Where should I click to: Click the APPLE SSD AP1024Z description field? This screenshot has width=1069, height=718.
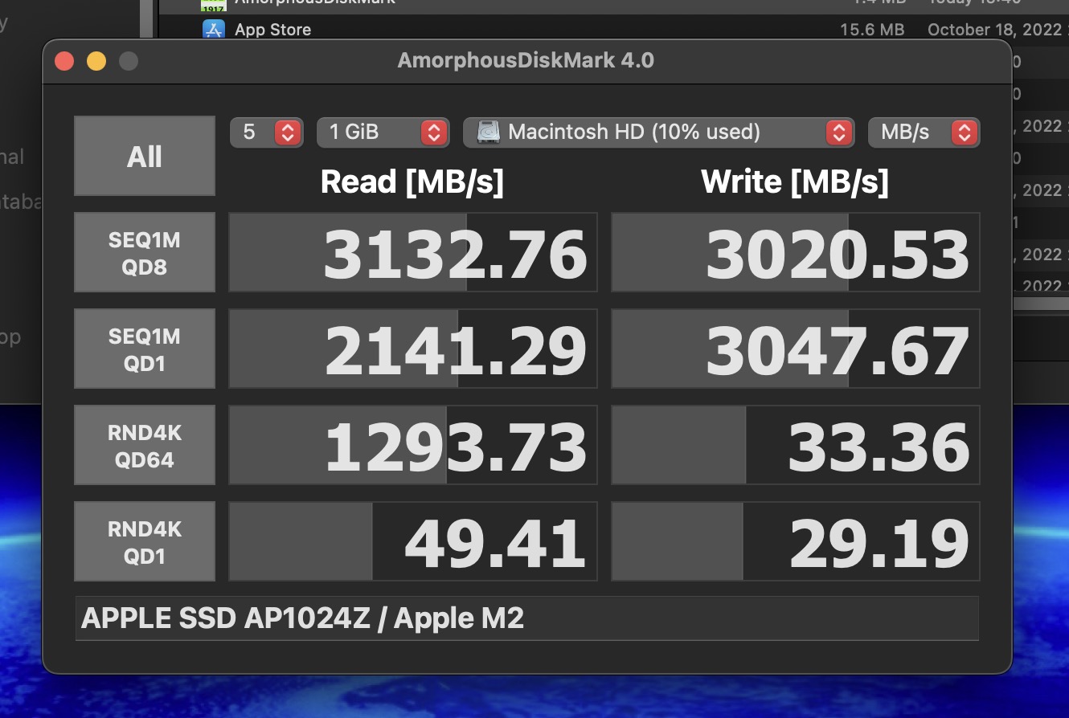(x=527, y=618)
